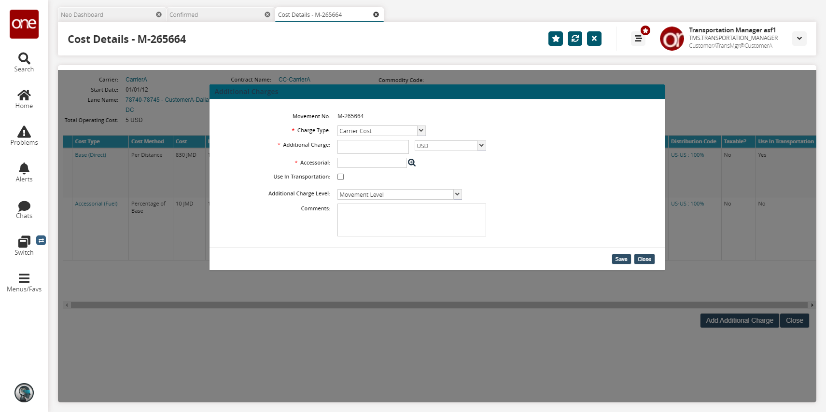Close the Neo Dashboard tab
This screenshot has width=826, height=412.
[x=159, y=14]
